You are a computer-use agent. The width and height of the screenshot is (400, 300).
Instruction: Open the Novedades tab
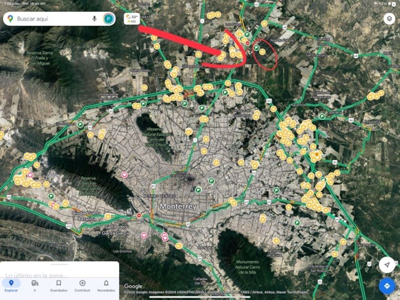[x=106, y=286]
